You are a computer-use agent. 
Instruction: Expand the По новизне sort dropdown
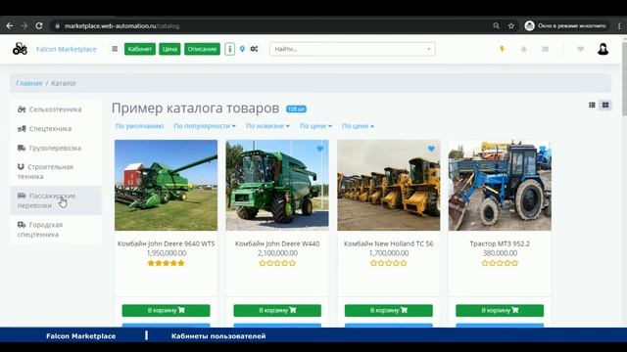(x=267, y=126)
